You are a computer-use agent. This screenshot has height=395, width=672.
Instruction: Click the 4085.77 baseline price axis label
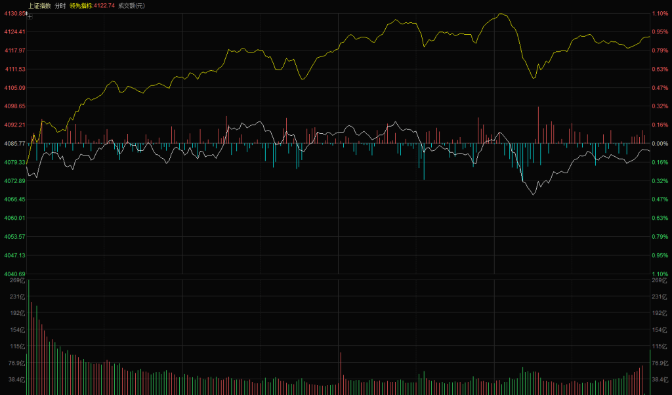click(x=13, y=143)
